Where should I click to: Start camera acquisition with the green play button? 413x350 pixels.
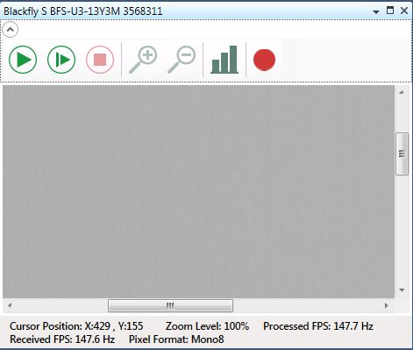23,60
